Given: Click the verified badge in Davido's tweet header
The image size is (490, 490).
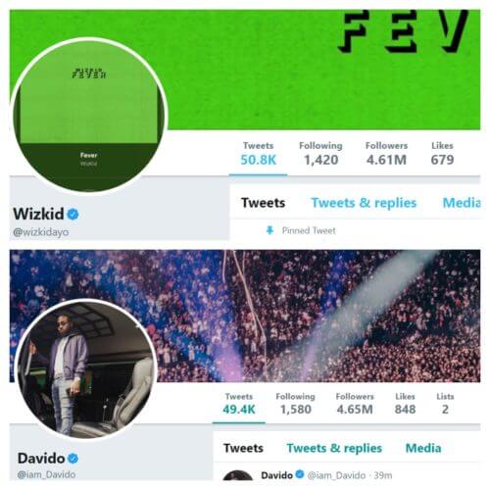Looking at the screenshot, I should coord(300,474).
